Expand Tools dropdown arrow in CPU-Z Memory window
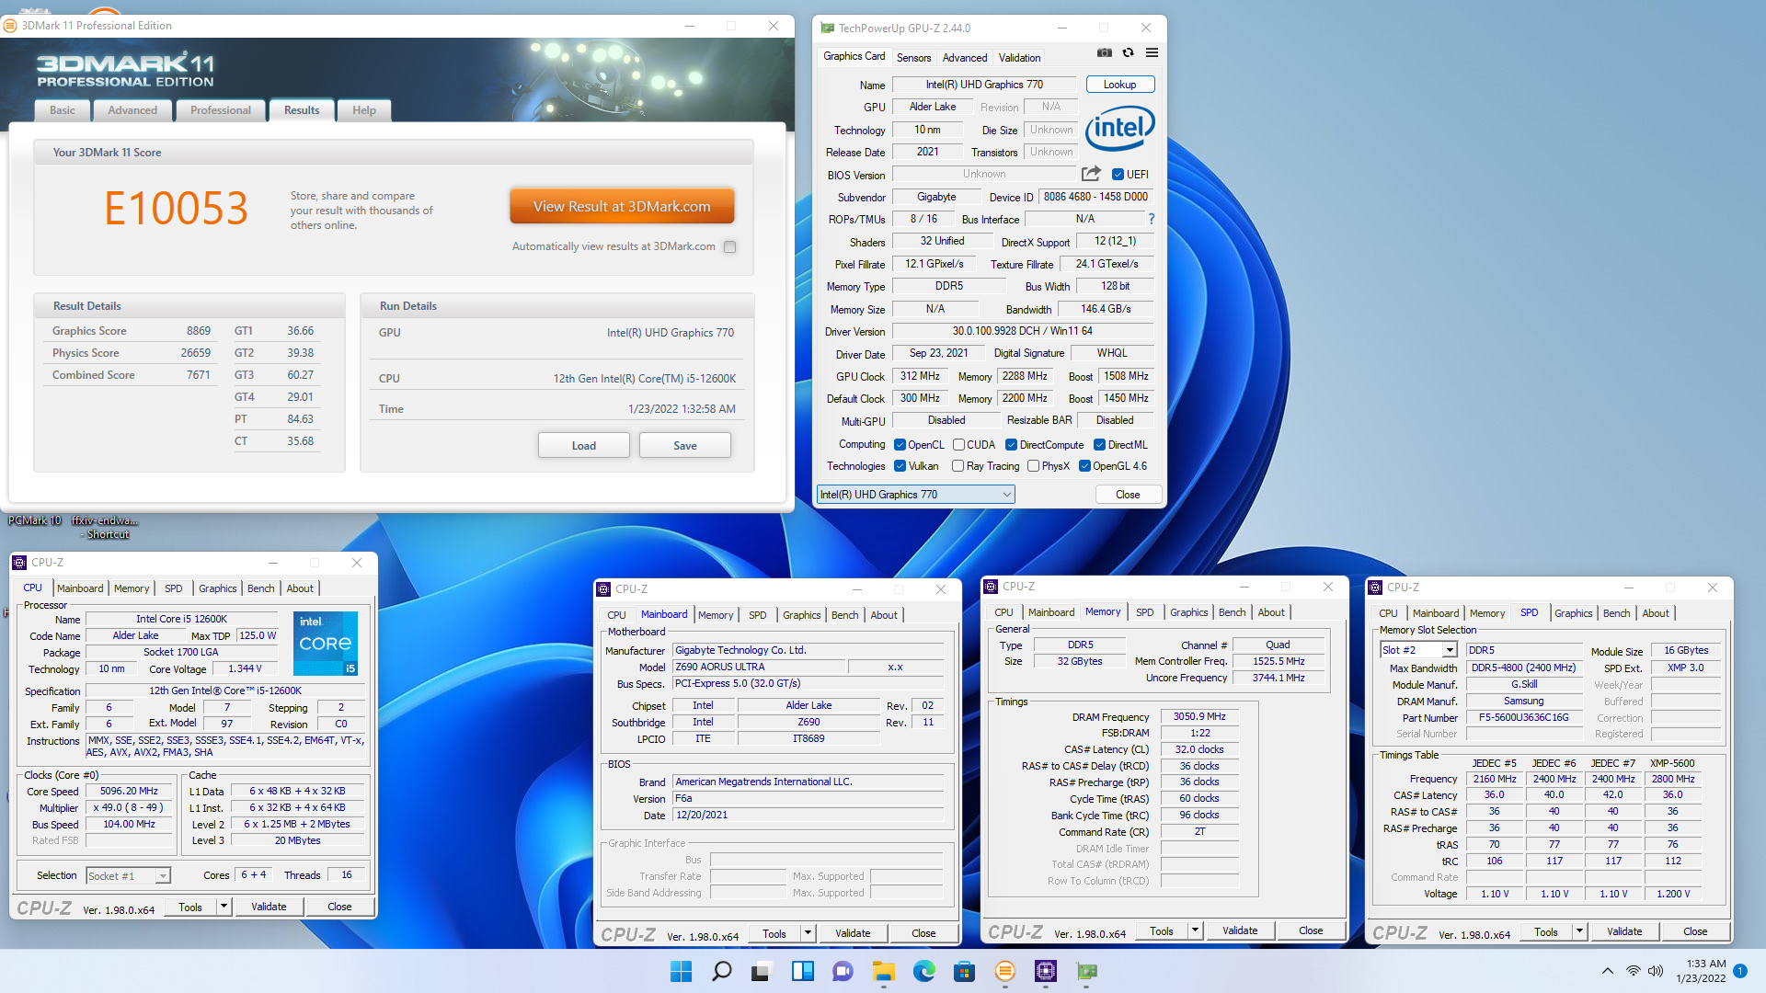 click(1195, 930)
